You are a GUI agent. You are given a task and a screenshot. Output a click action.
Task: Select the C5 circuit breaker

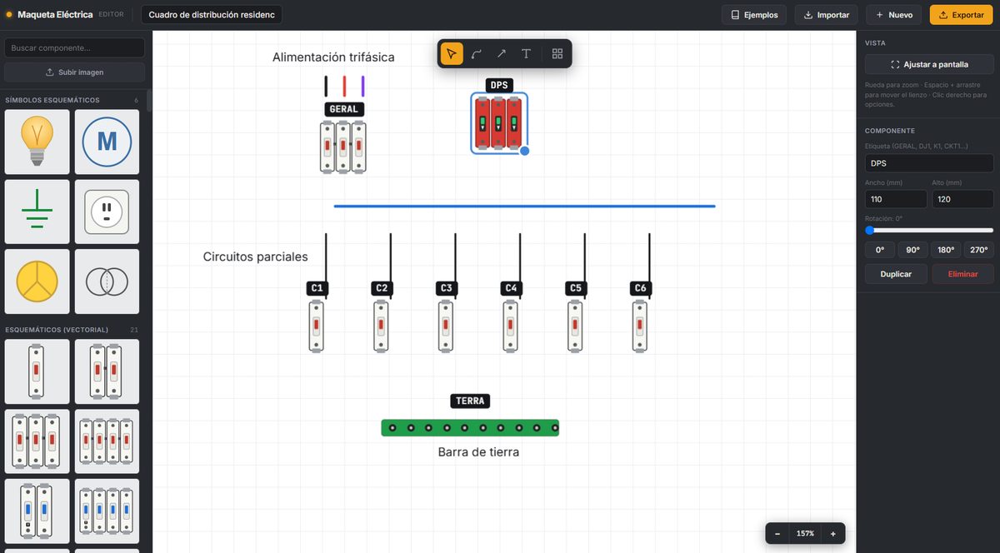click(575, 326)
